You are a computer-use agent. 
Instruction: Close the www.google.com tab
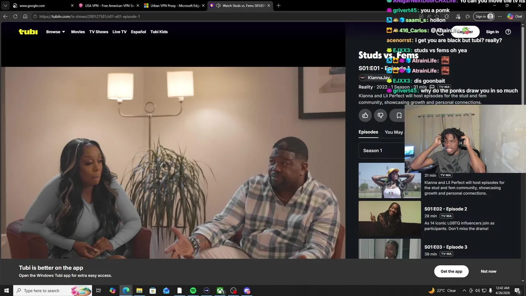click(x=72, y=6)
